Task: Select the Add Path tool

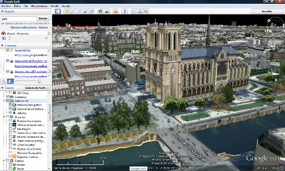Action: coord(79,11)
